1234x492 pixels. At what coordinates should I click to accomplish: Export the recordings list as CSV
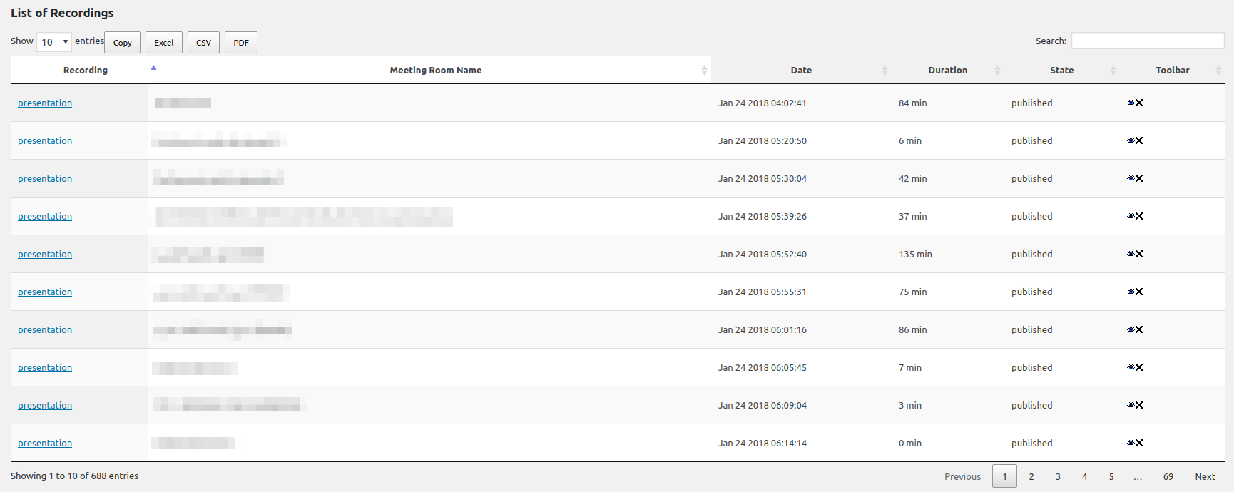coord(204,43)
